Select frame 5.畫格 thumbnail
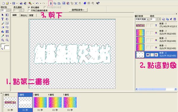 [70, 102]
